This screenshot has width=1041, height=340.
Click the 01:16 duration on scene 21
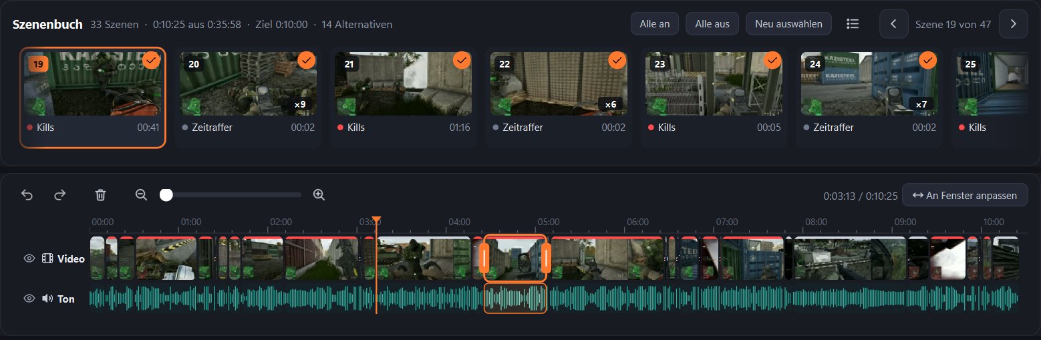[460, 127]
